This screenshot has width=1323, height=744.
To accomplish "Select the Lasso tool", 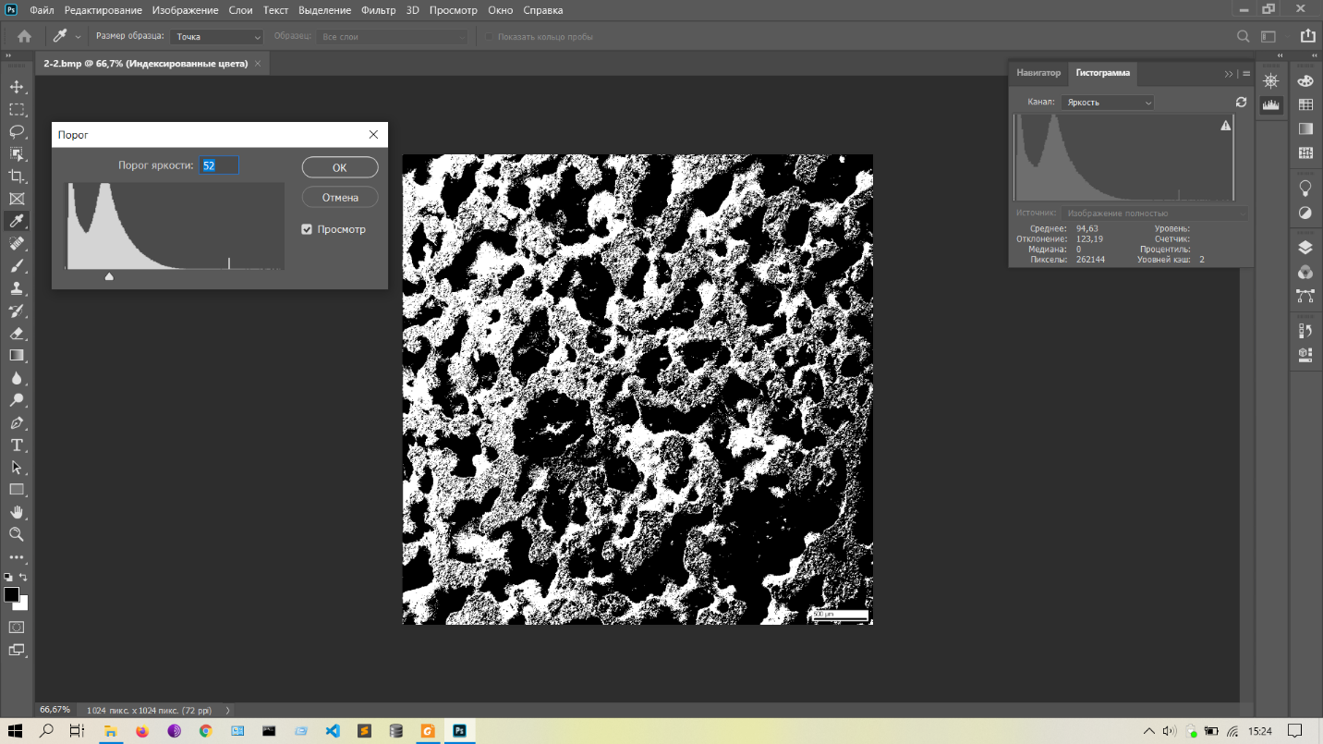I will pos(17,131).
